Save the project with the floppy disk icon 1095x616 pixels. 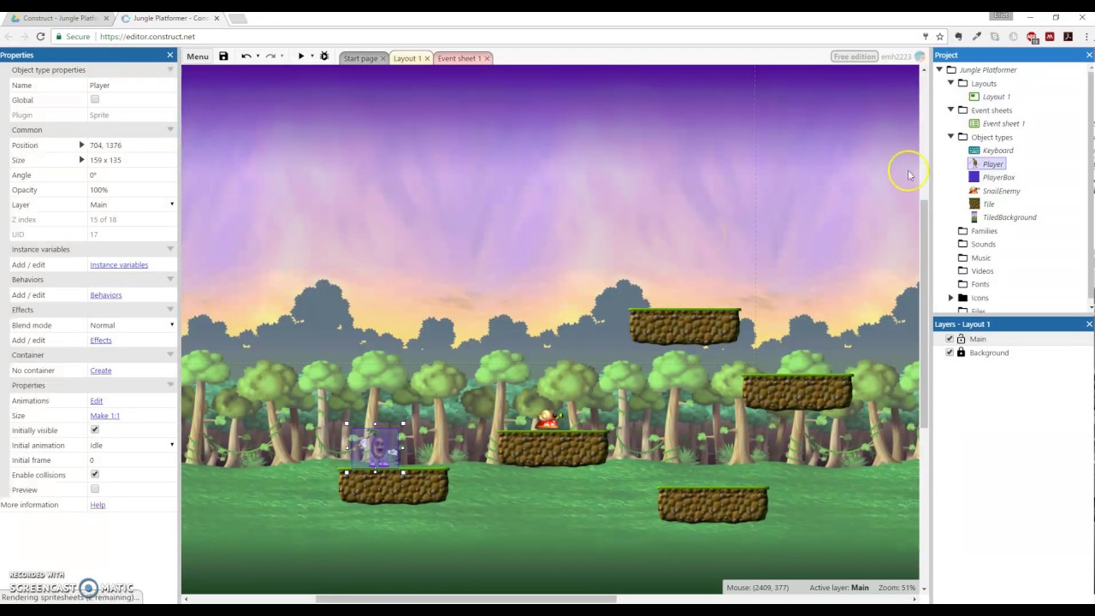[223, 56]
